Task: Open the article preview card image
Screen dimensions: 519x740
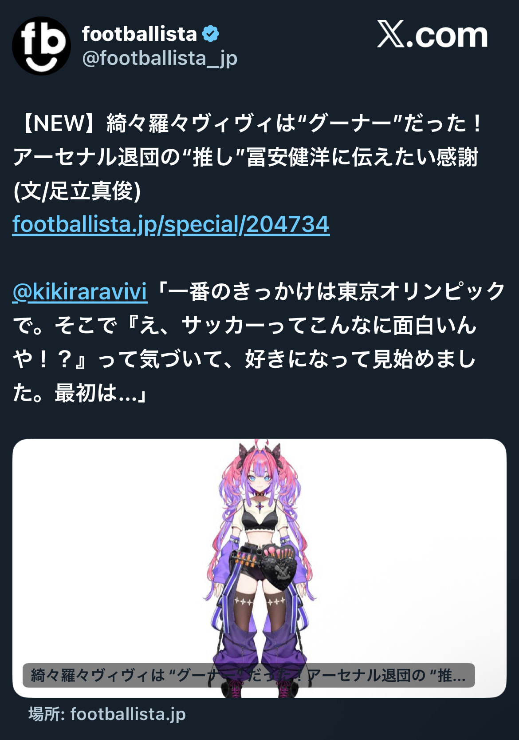Action: pyautogui.click(x=259, y=568)
